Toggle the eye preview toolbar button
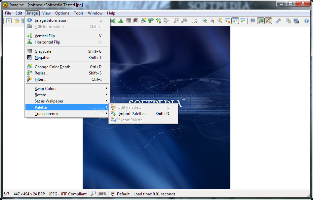Screen dimensions: 313x200 pos(261,21)
